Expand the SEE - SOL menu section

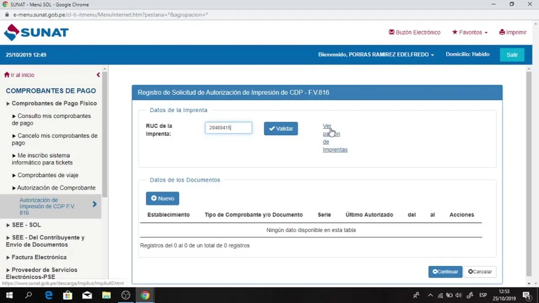(x=26, y=225)
